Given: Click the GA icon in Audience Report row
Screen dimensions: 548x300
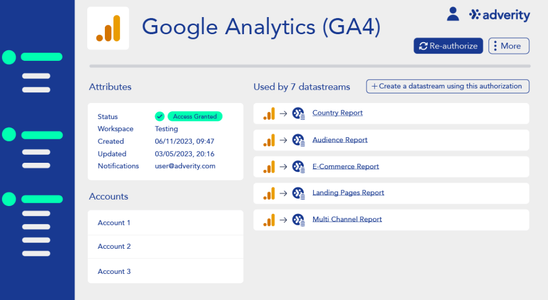Looking at the screenshot, I should click(x=269, y=140).
